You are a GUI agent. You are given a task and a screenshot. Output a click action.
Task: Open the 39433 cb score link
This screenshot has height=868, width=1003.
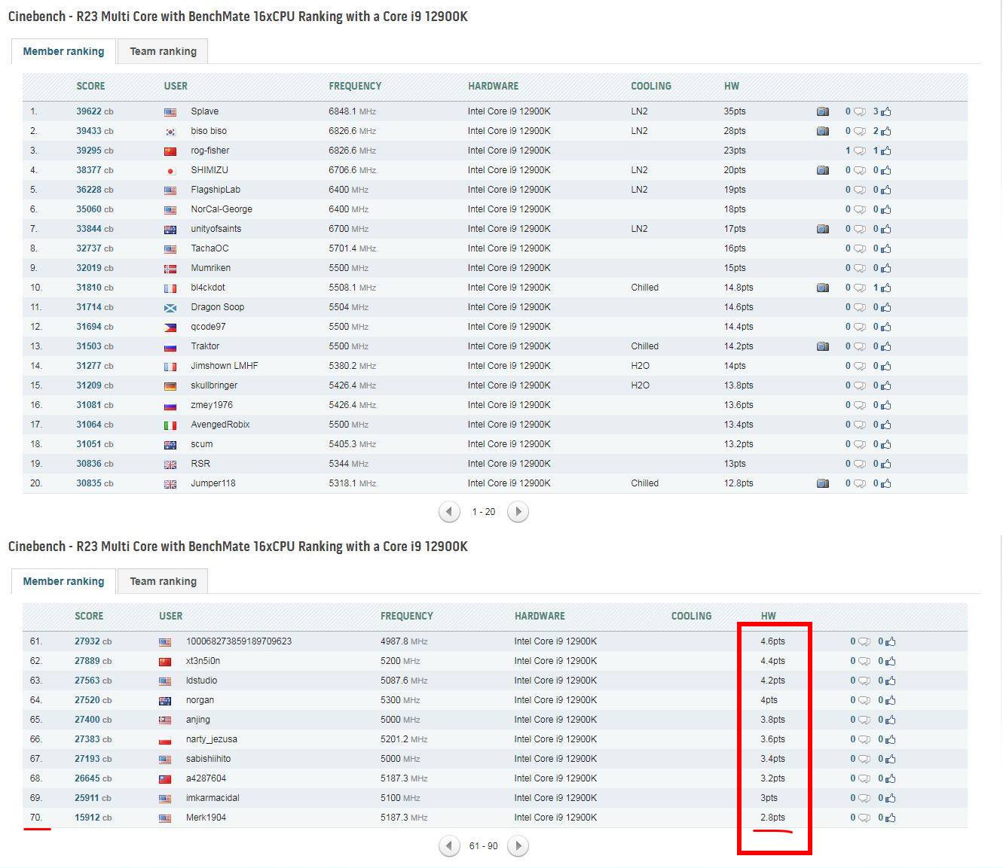[95, 131]
